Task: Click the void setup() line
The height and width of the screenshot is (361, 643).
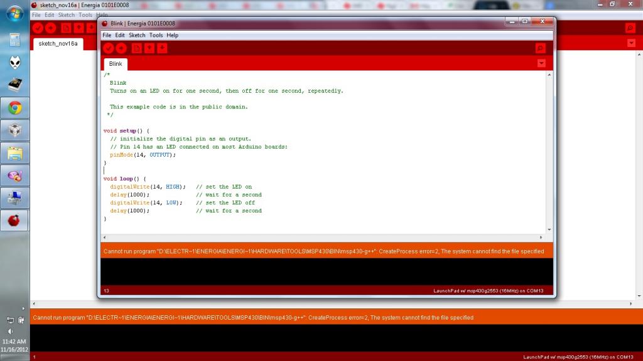Action: [126, 131]
